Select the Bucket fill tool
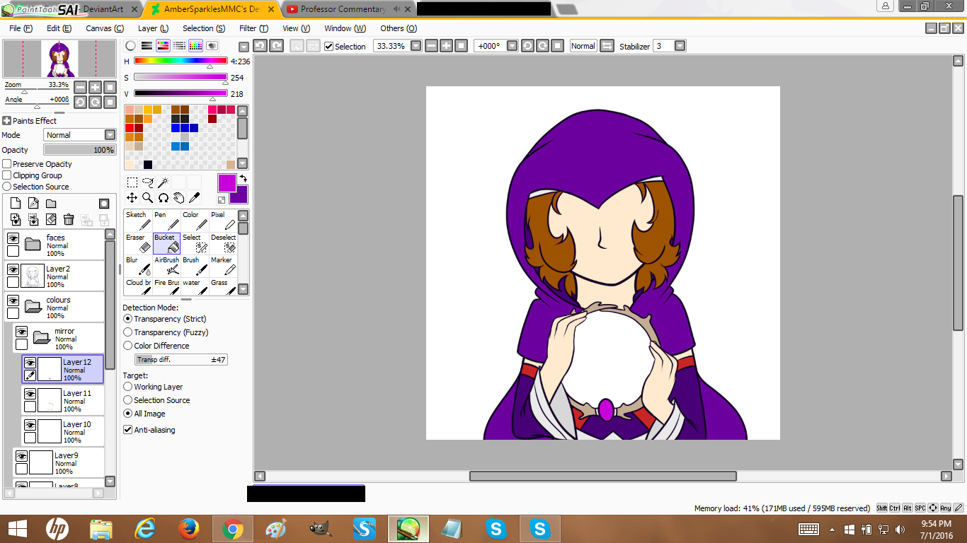967x543 pixels. click(x=166, y=243)
